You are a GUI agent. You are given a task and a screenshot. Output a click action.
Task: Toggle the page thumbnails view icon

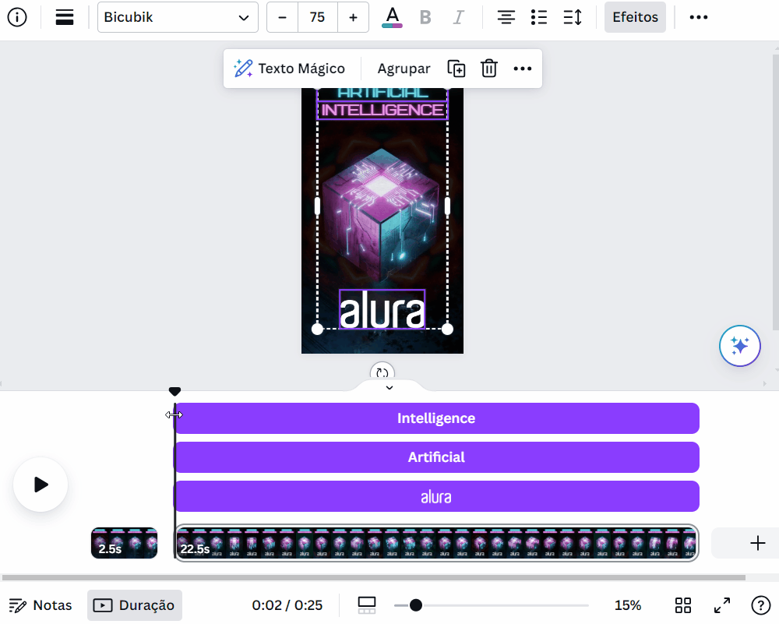coord(367,605)
